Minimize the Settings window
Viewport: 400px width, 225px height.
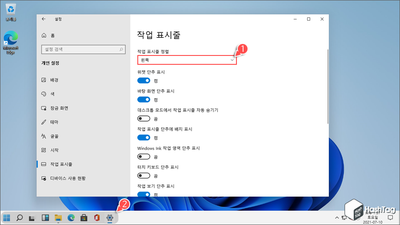coord(295,19)
